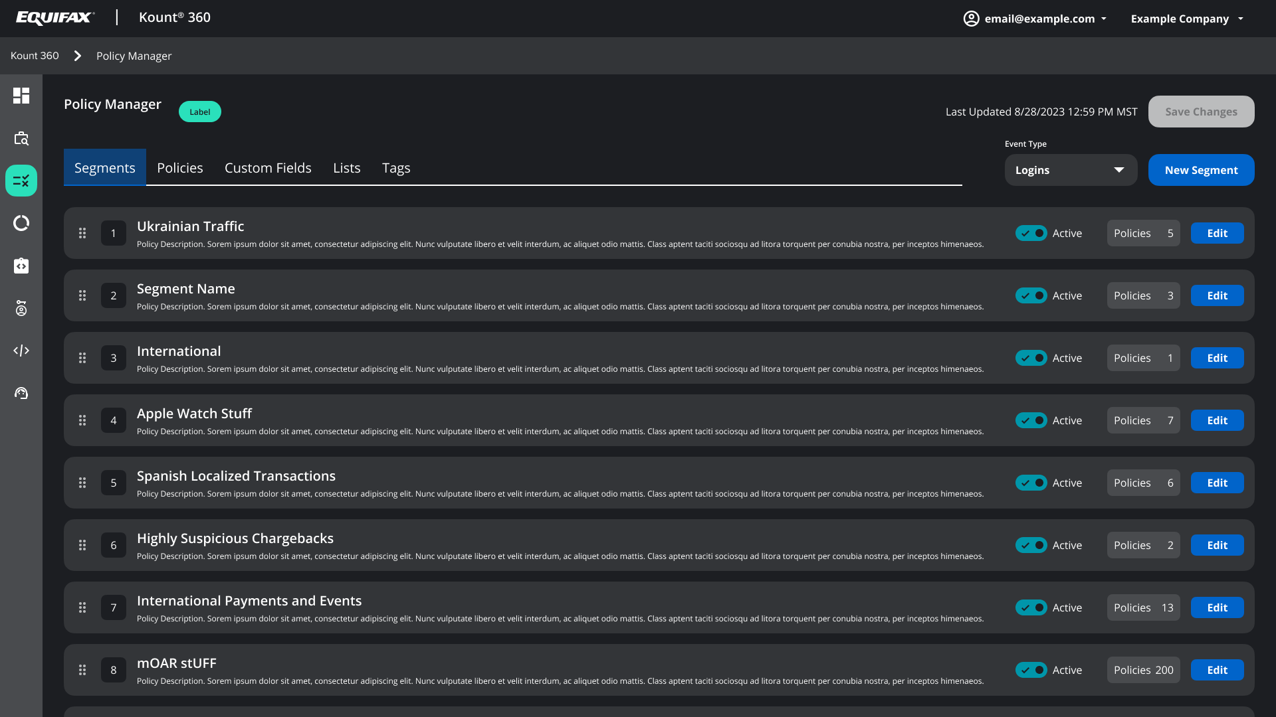The image size is (1276, 717).
Task: Open the clipboard code sidebar icon
Action: (x=21, y=266)
